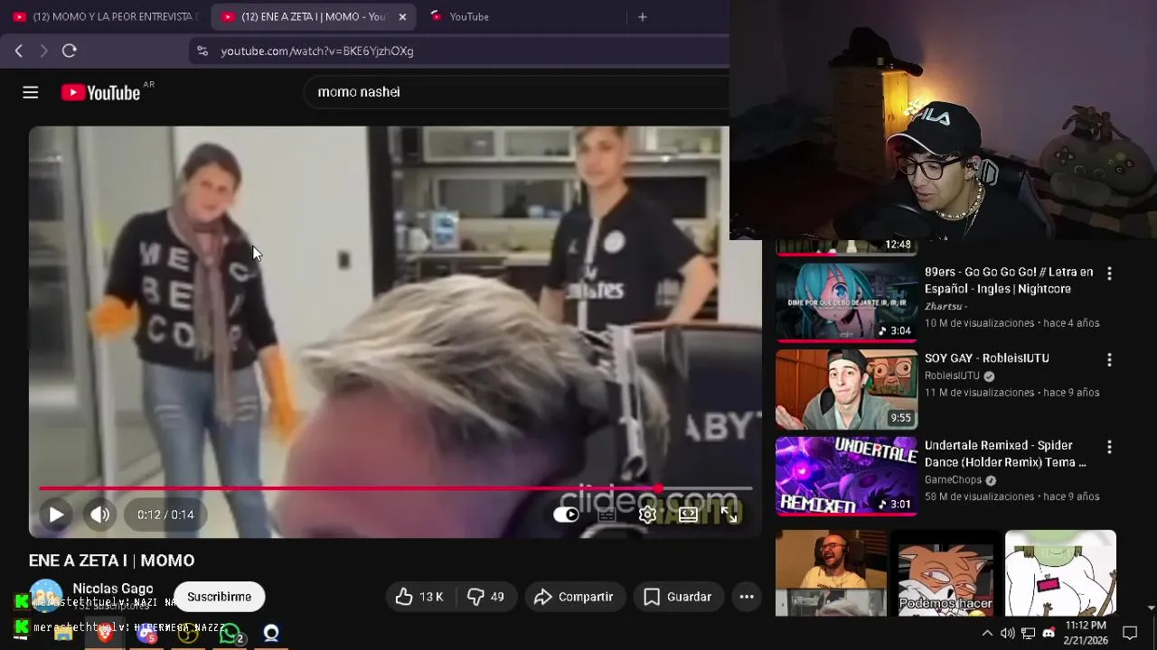Go forward one page in the browser

43,51
